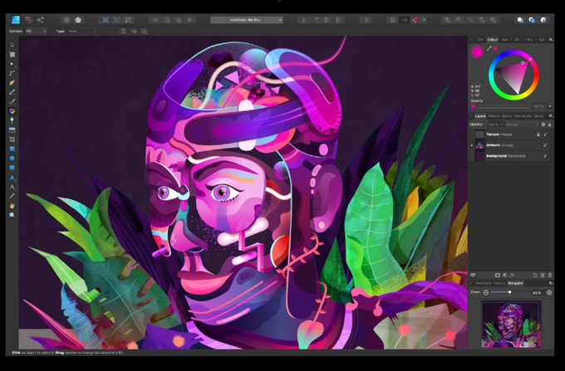Toggle lock on Texture layer
Image resolution: width=565 pixels, height=371 pixels.
pyautogui.click(x=538, y=134)
